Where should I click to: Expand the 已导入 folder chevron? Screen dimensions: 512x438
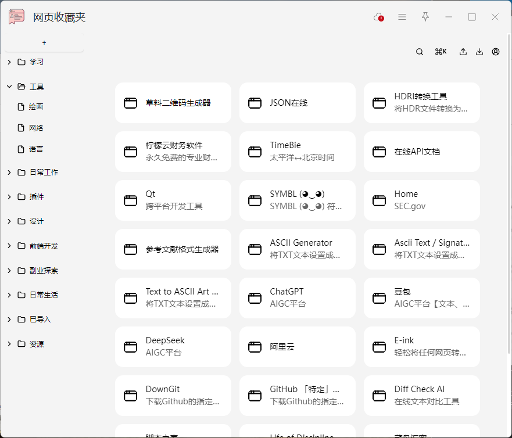click(9, 319)
